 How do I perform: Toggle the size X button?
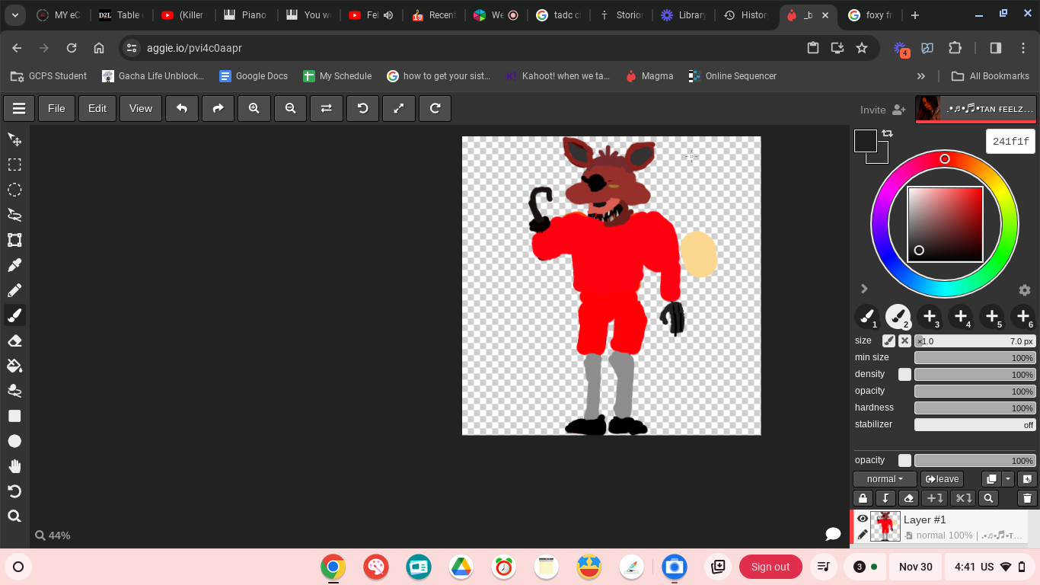click(x=904, y=341)
